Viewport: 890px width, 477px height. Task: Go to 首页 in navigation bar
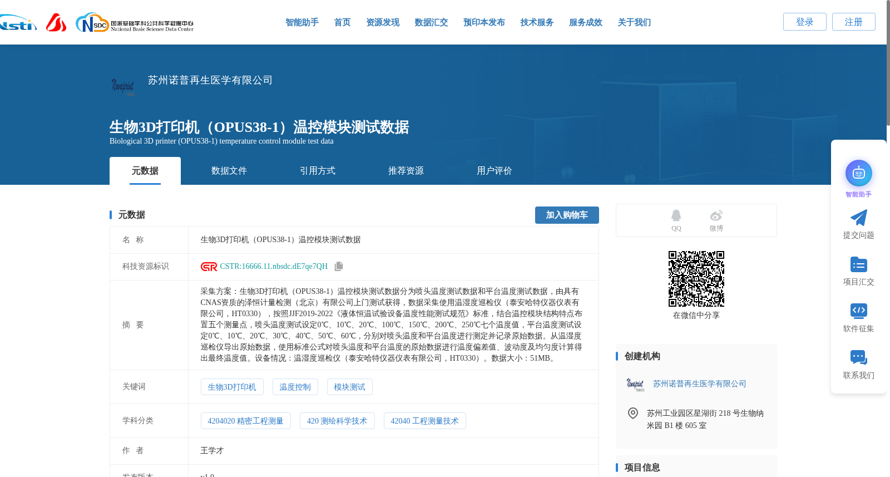coord(342,22)
